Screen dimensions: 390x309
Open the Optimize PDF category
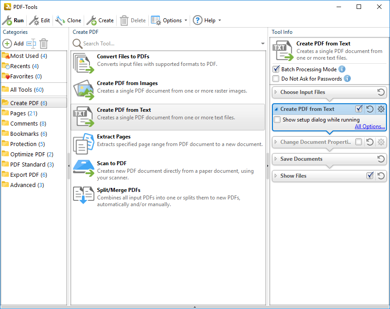tap(34, 154)
